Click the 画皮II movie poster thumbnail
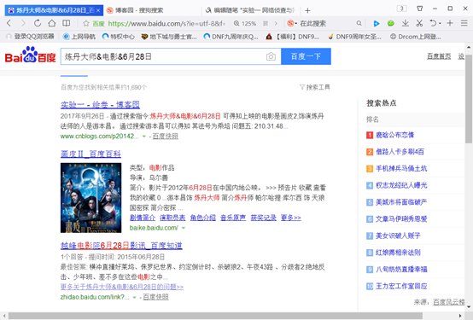The height and width of the screenshot is (320, 473). coord(91,198)
